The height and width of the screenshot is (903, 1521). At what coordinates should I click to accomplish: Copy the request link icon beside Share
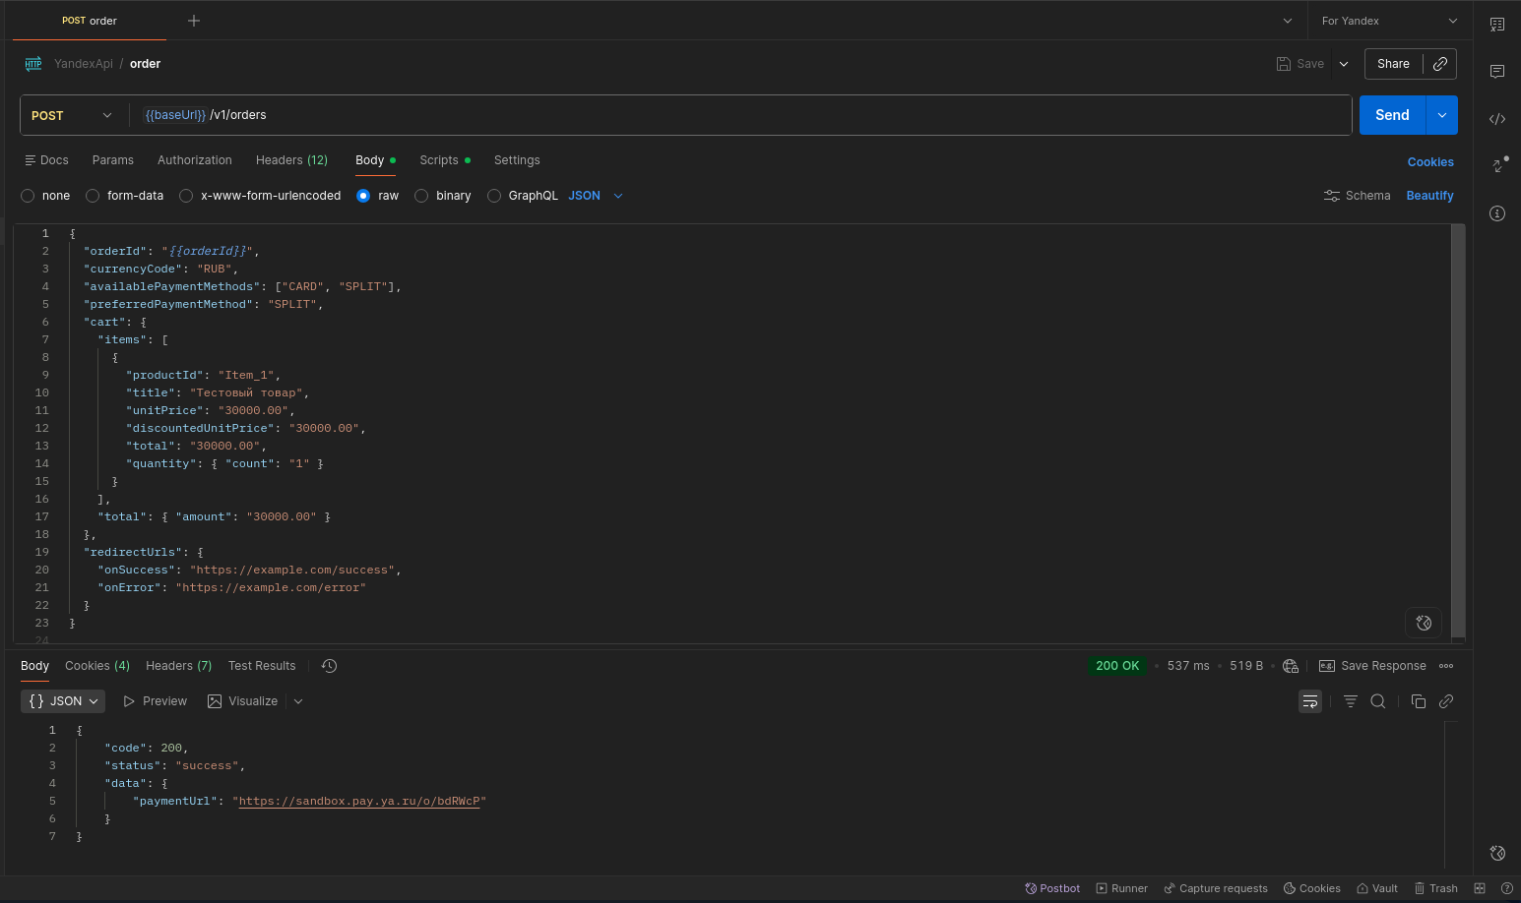(x=1439, y=64)
